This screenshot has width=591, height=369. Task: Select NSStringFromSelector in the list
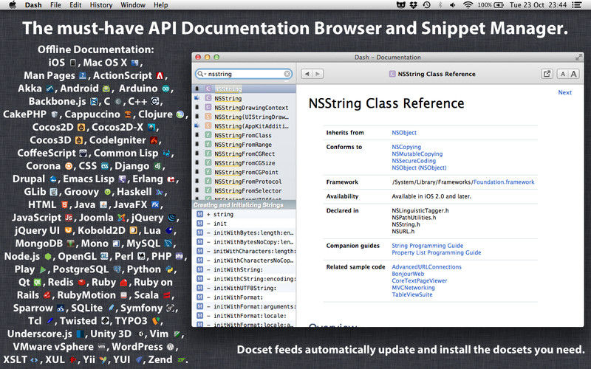click(x=244, y=190)
